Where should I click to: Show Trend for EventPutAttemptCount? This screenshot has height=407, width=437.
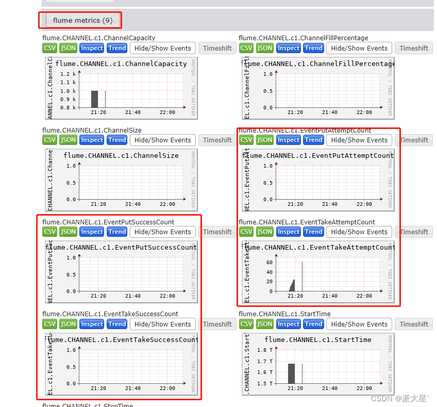(313, 140)
